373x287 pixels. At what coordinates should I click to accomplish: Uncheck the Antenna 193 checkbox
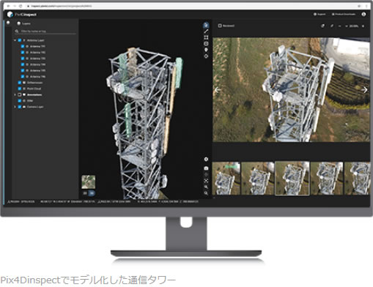(23, 59)
